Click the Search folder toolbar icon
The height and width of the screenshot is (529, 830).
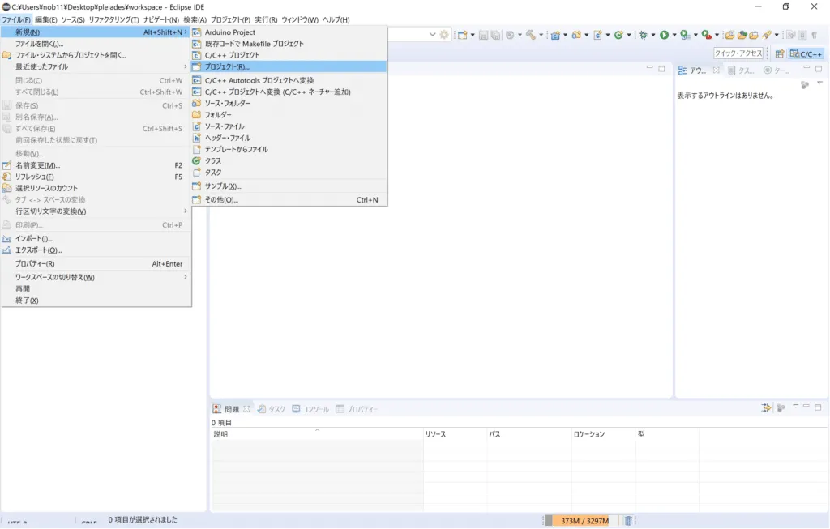coord(754,35)
